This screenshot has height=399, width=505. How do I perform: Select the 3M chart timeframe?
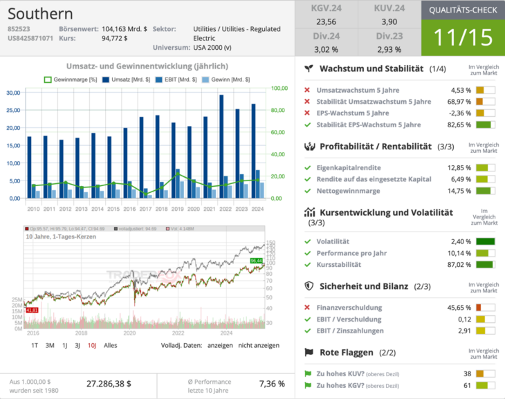[x=50, y=345]
